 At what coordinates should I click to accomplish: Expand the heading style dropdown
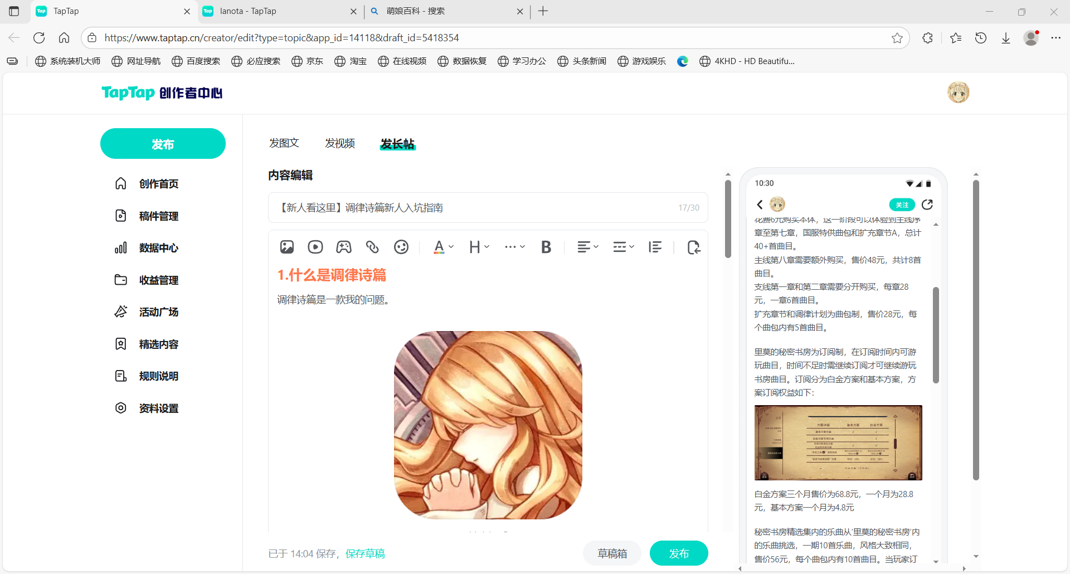point(479,247)
